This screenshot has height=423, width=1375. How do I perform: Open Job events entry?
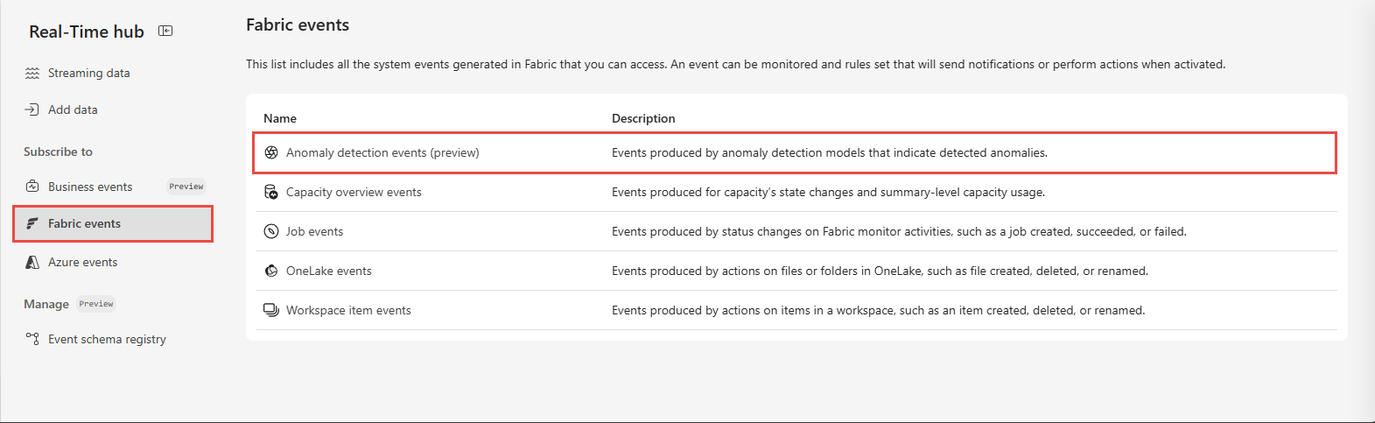click(314, 231)
